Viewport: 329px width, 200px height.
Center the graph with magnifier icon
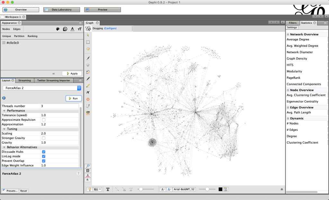(88, 166)
